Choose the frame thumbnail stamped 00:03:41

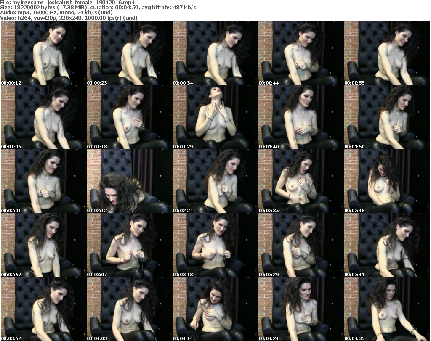(x=387, y=246)
